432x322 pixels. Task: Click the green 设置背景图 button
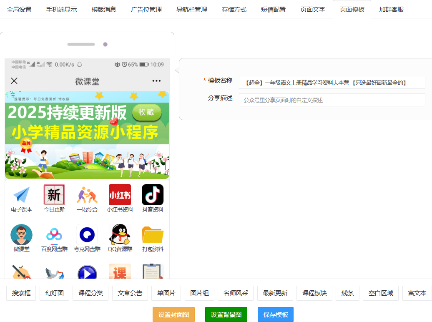[x=226, y=314]
